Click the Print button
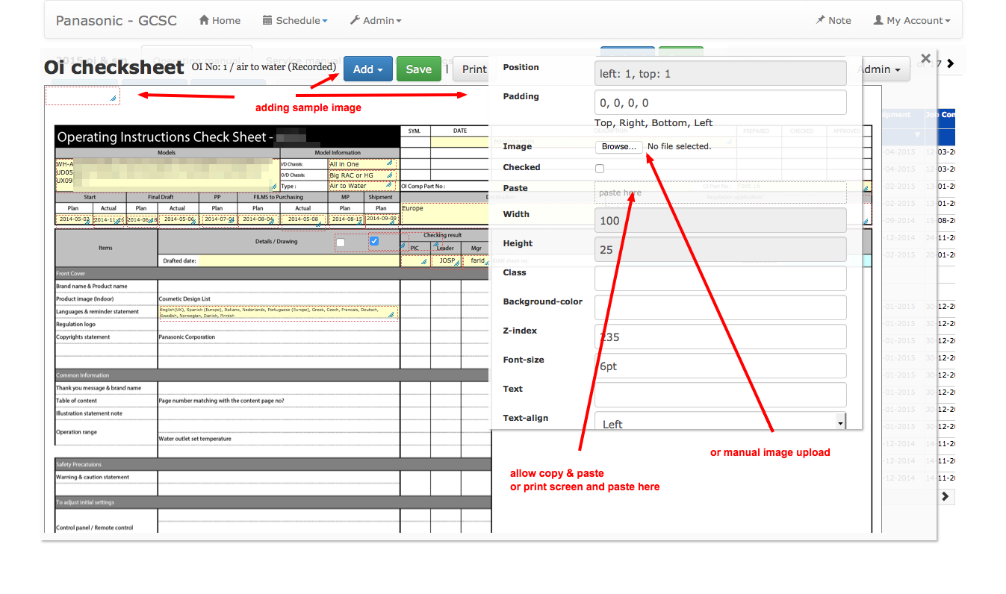1006x594 pixels. coord(473,69)
